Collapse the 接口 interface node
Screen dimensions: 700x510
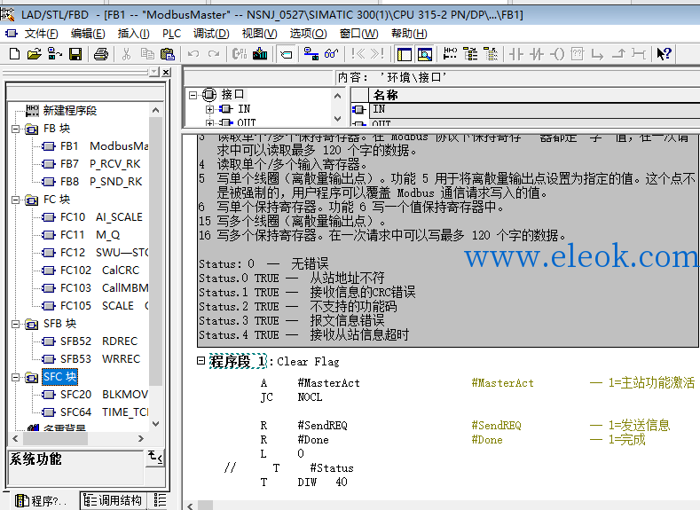point(193,95)
